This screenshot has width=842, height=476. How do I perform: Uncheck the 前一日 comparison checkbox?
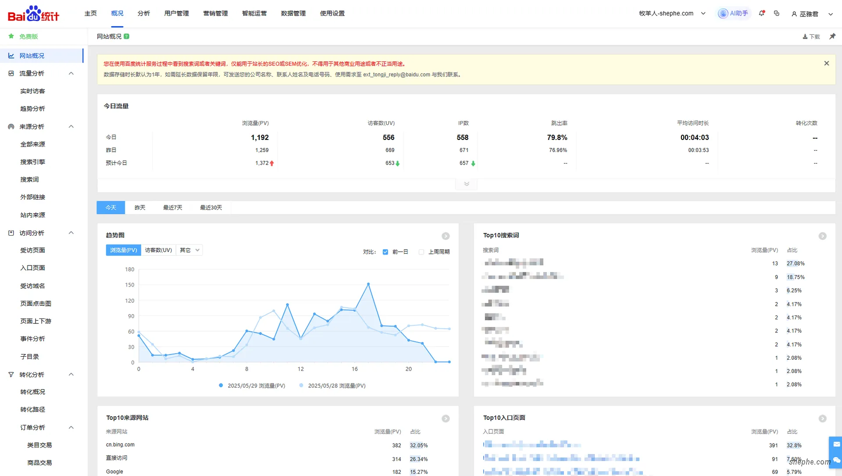(x=385, y=252)
